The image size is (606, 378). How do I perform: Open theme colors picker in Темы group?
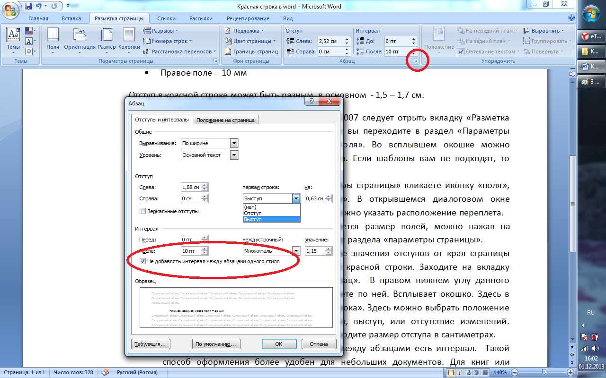30,31
